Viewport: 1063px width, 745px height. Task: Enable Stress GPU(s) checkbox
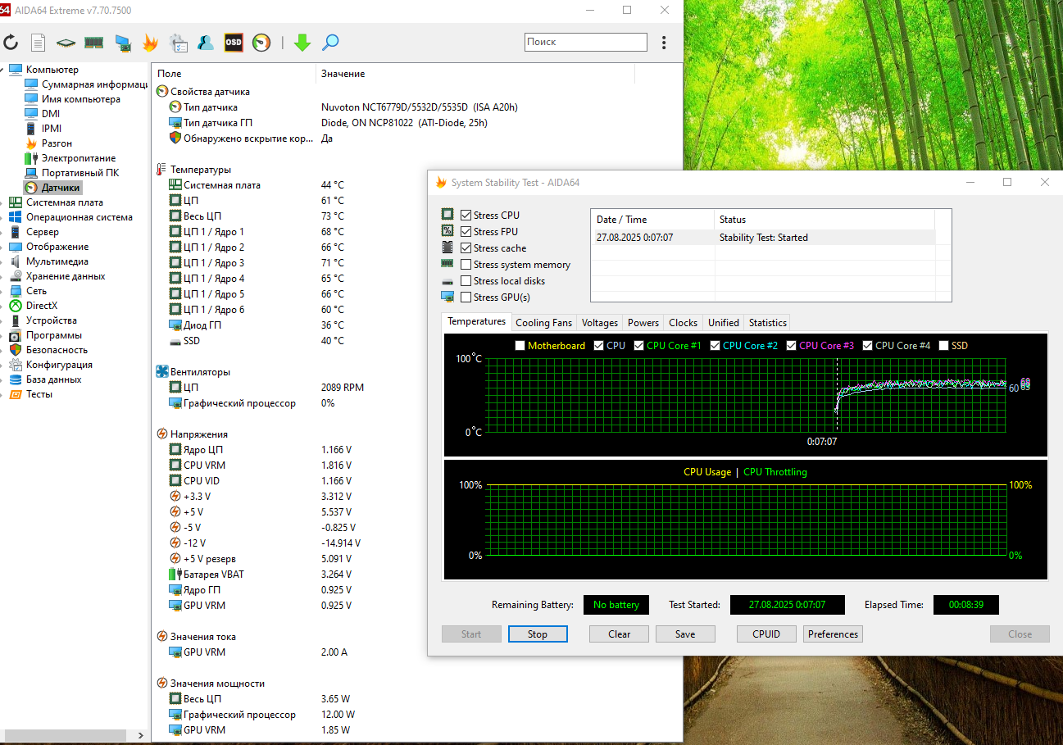point(466,298)
